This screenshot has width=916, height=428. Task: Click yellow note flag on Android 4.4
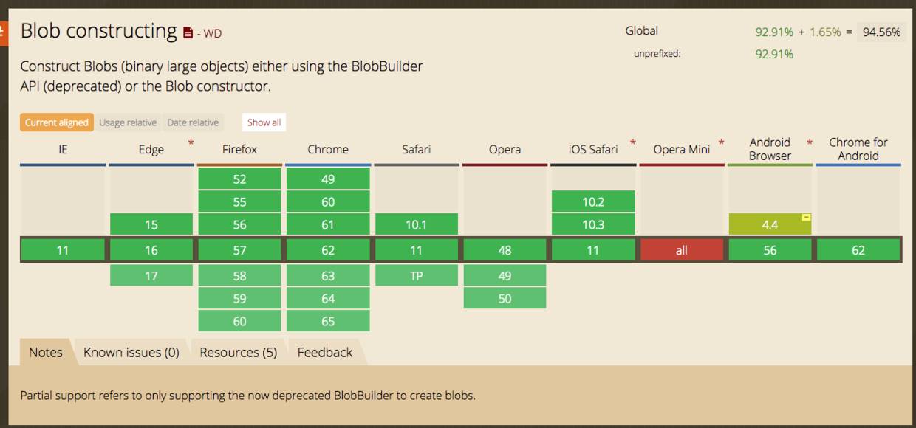806,218
